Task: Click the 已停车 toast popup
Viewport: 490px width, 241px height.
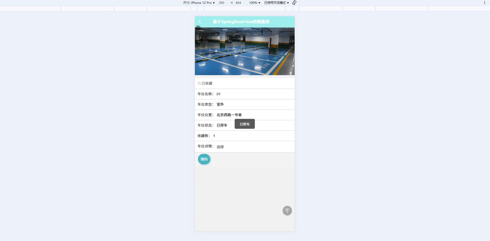Action: [245, 124]
